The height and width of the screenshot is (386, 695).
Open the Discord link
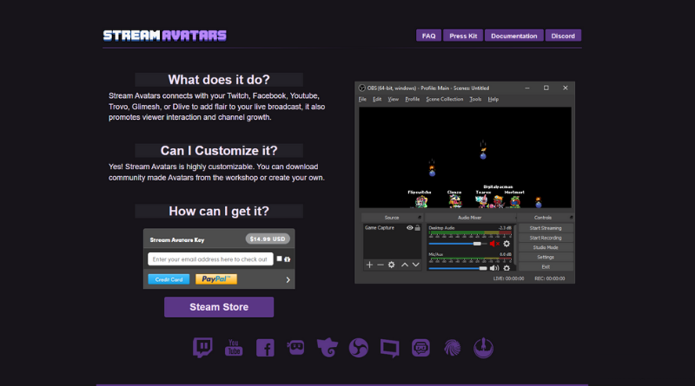563,36
